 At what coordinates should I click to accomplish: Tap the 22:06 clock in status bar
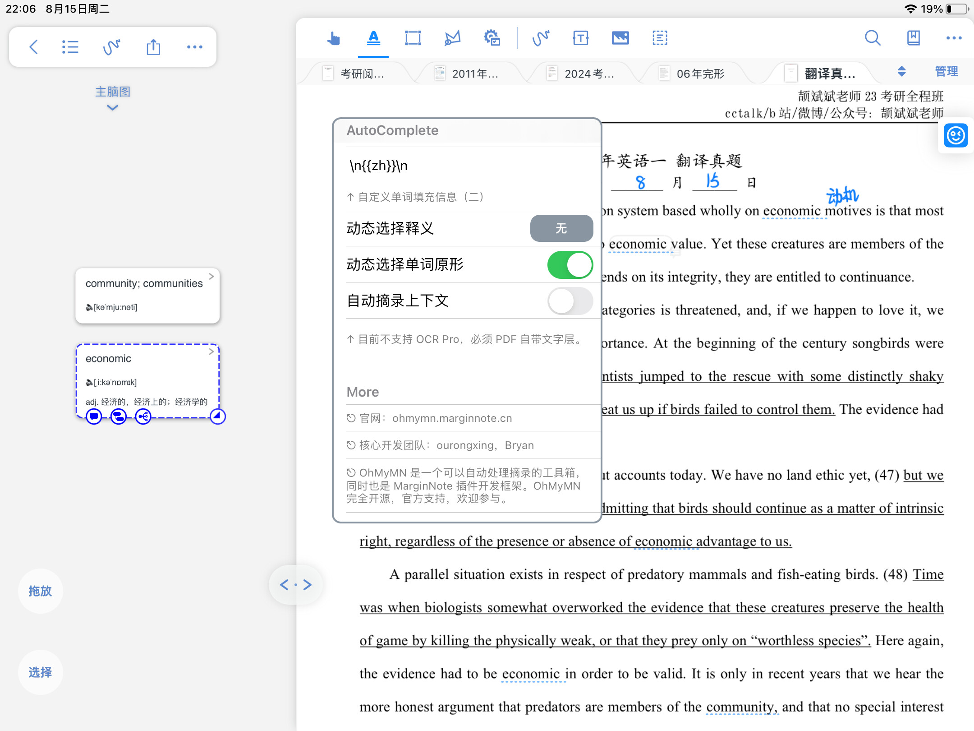21,9
